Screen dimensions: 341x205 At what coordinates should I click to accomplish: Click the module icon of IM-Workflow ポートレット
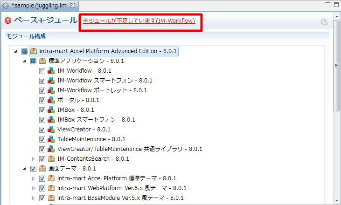tap(51, 90)
